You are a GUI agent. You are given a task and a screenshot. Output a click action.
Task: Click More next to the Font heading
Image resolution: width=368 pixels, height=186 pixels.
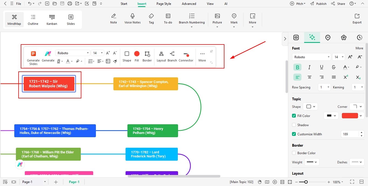(359, 48)
